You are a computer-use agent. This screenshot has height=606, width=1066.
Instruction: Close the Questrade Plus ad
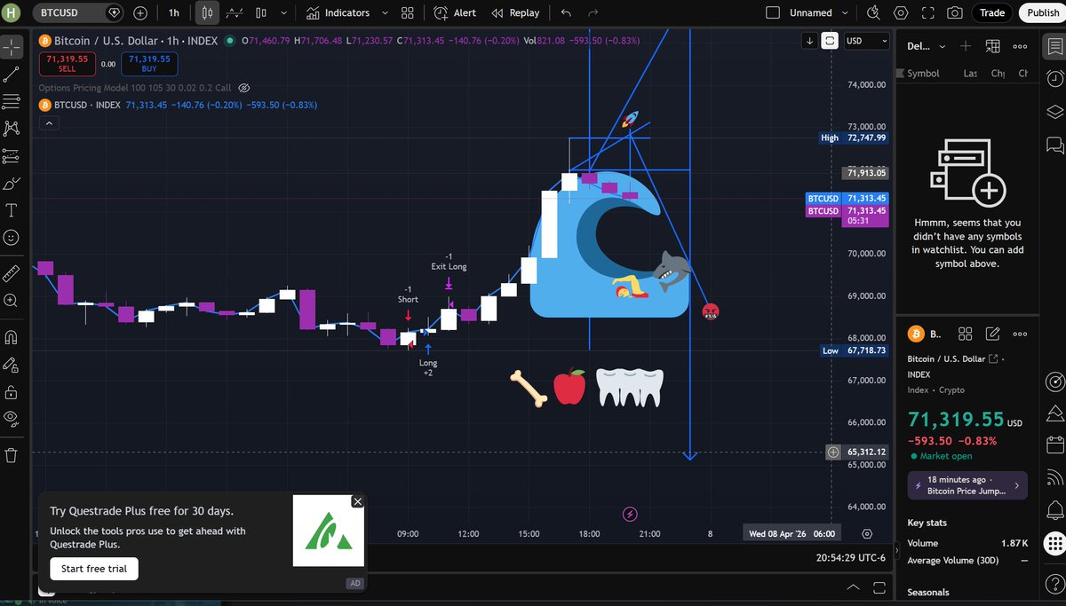pyautogui.click(x=357, y=501)
